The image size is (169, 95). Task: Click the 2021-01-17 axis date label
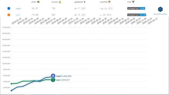(x=153, y=21)
